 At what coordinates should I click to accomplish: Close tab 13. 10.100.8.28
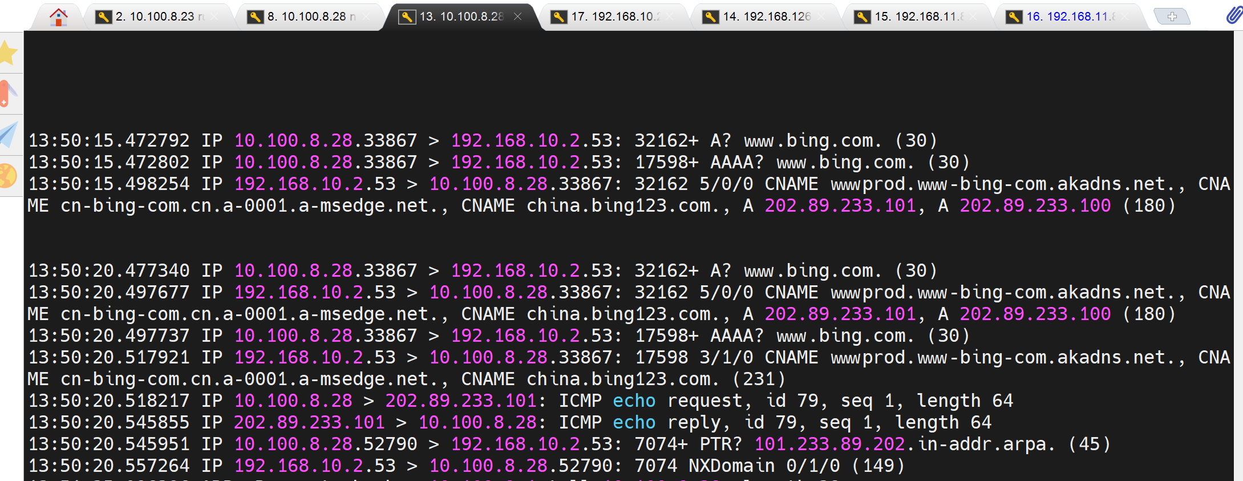(517, 17)
